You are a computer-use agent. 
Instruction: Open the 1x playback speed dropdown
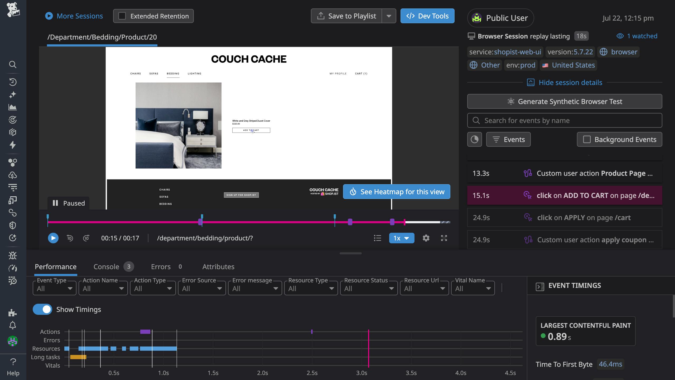401,238
